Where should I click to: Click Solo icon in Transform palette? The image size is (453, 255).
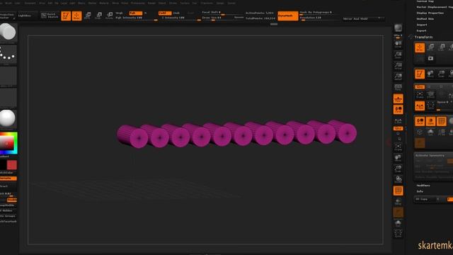pyautogui.click(x=431, y=132)
